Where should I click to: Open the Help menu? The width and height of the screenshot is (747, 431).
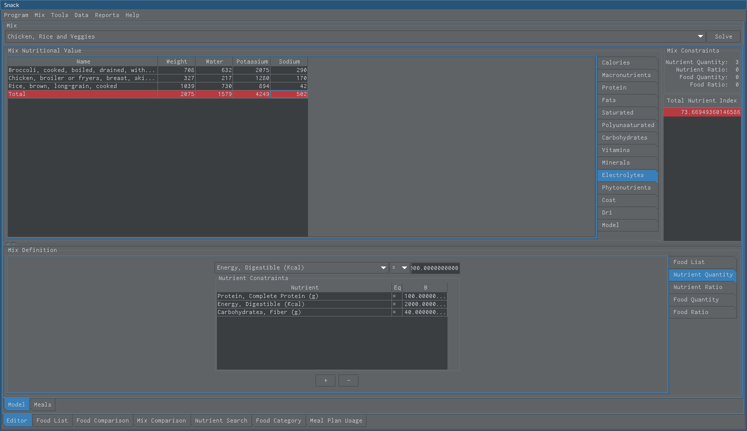click(132, 15)
